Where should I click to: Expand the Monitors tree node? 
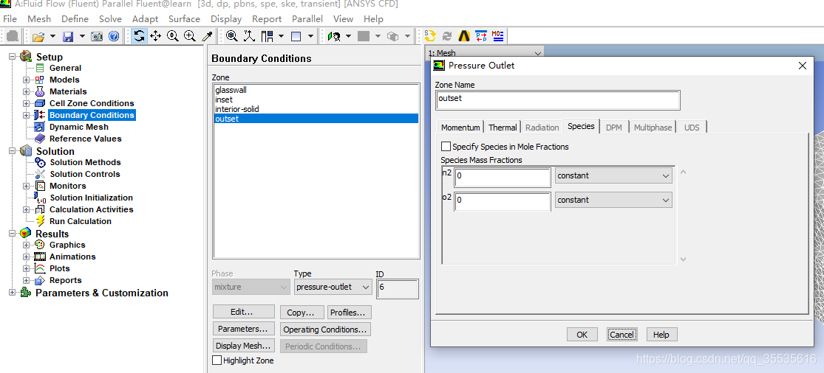[x=27, y=186]
